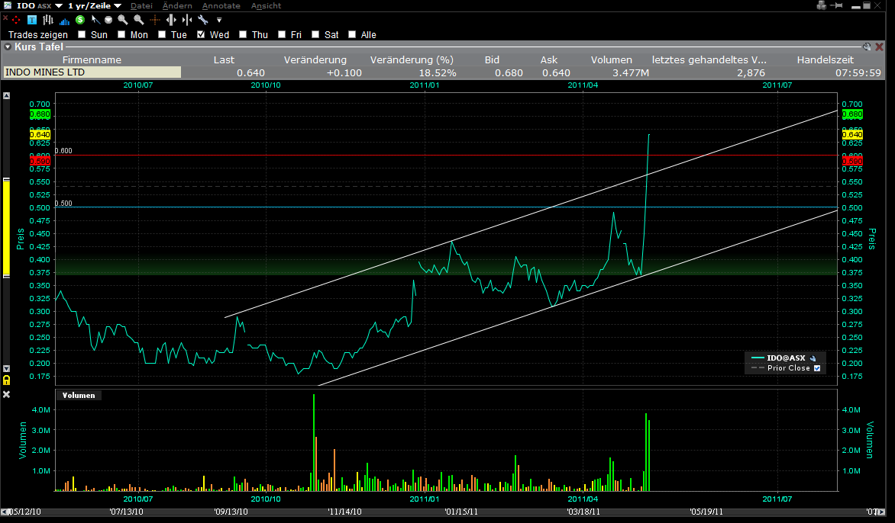The image size is (895, 523).
Task: Click the small red x toolbar icon
Action: [5, 19]
